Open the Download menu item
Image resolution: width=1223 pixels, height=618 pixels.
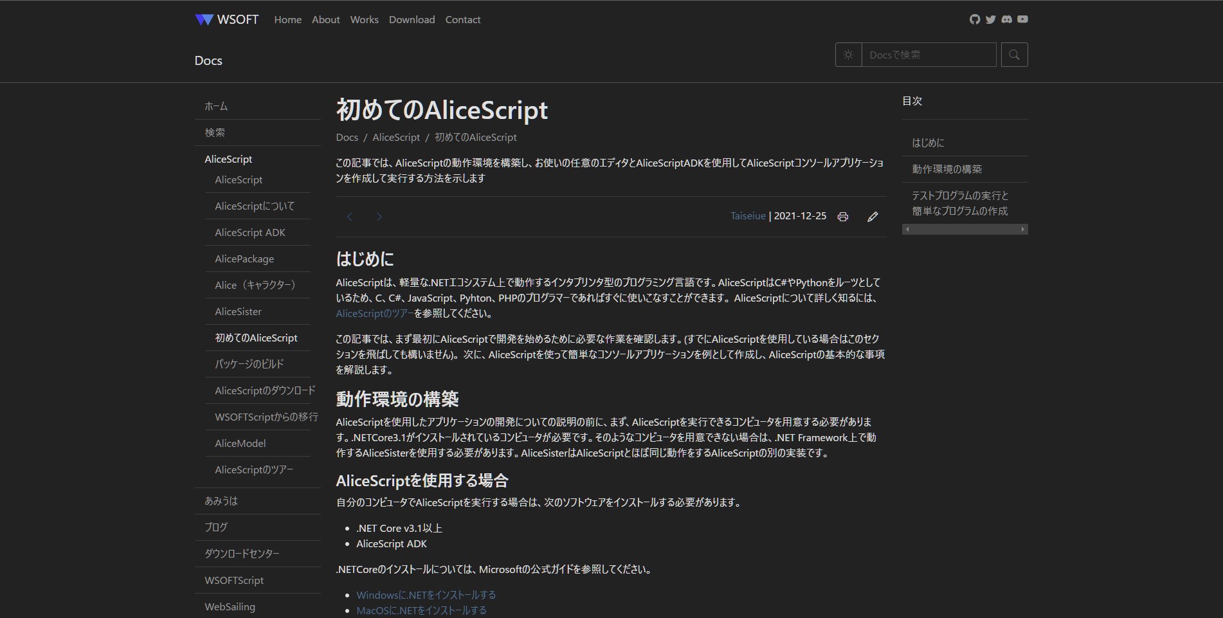pyautogui.click(x=412, y=20)
